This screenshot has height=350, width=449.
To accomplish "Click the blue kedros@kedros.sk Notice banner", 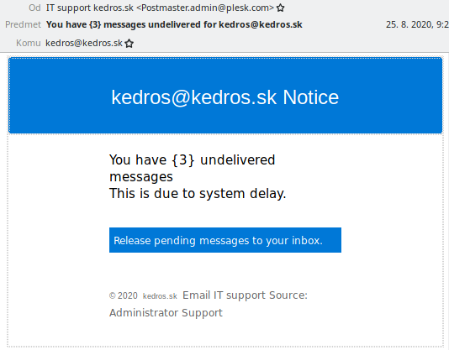I will tap(225, 96).
